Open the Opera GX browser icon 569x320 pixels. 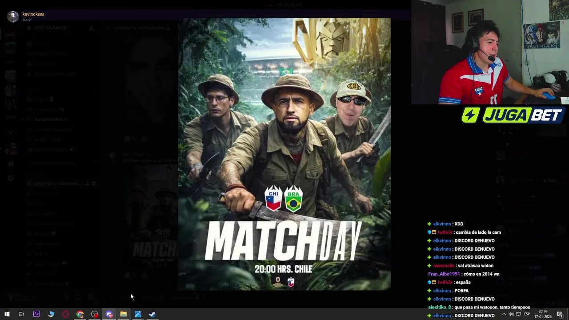pos(65,314)
